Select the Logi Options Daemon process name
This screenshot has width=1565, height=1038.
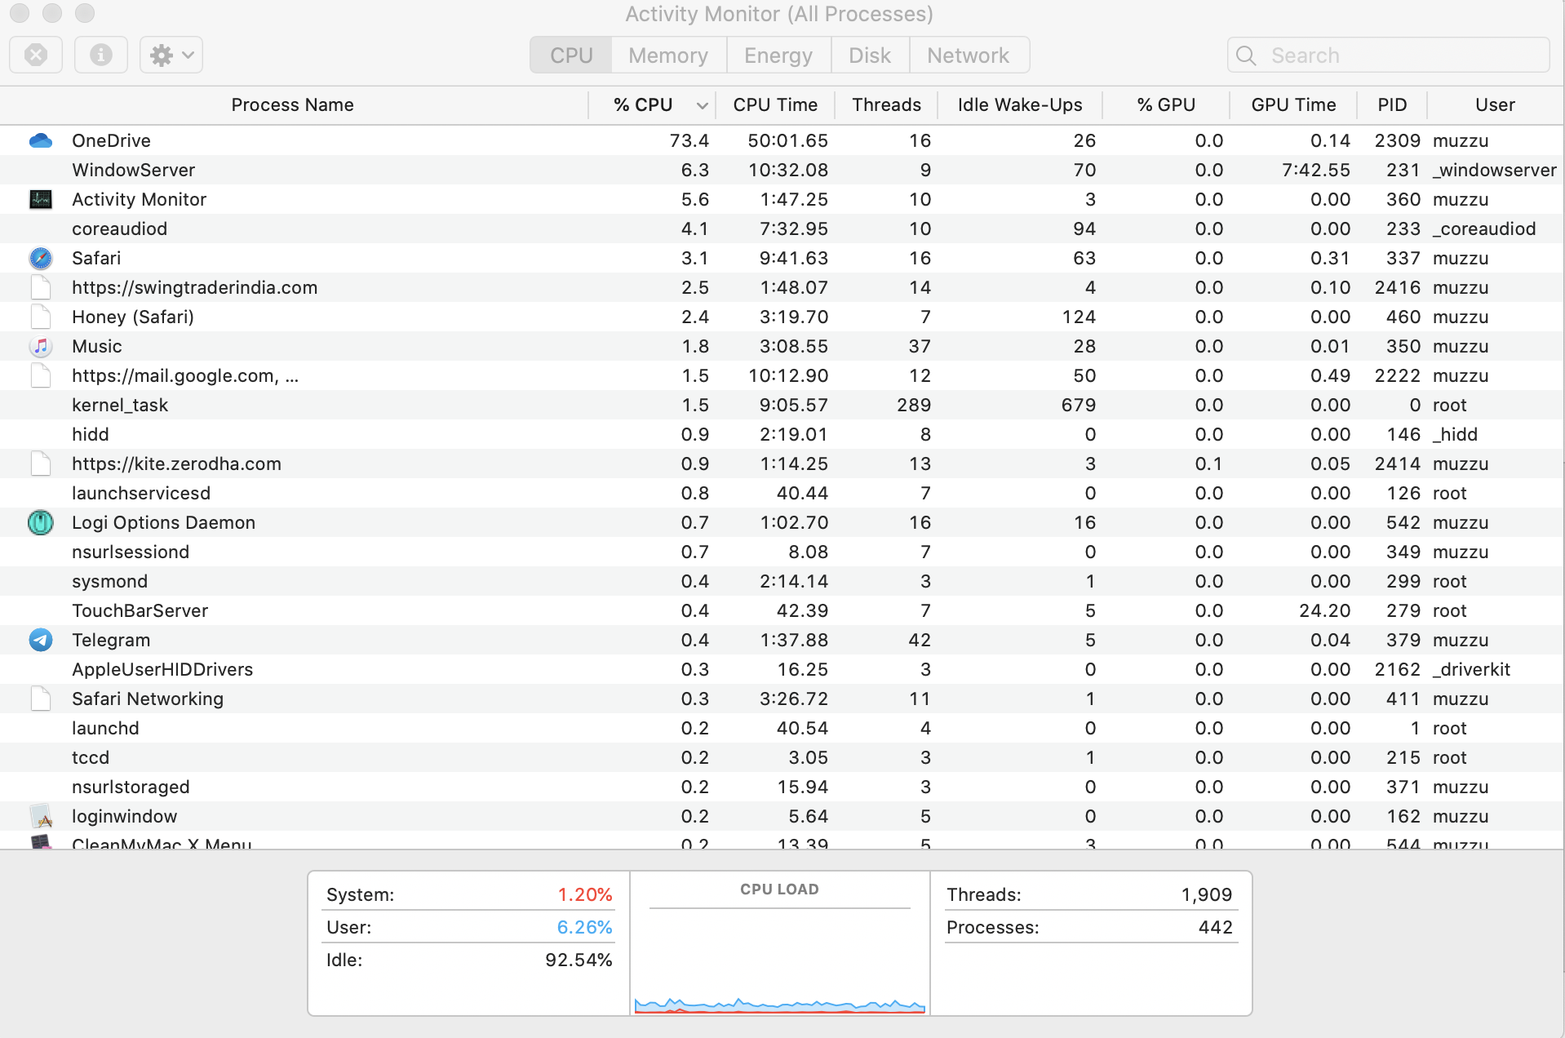[164, 522]
